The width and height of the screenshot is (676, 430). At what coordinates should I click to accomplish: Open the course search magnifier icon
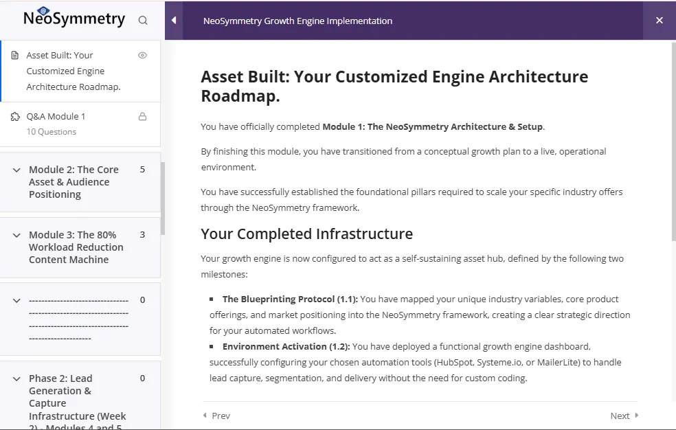click(x=143, y=20)
